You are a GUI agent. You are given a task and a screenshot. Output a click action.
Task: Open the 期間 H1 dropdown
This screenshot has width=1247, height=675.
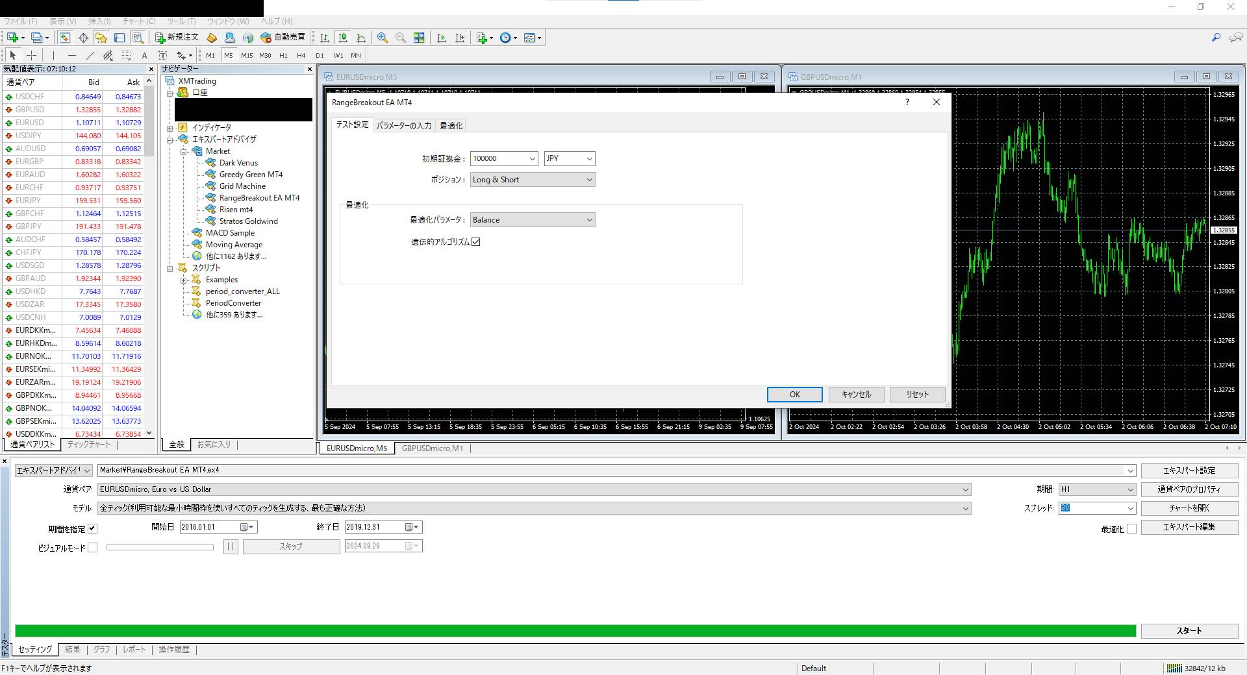pyautogui.click(x=1097, y=489)
